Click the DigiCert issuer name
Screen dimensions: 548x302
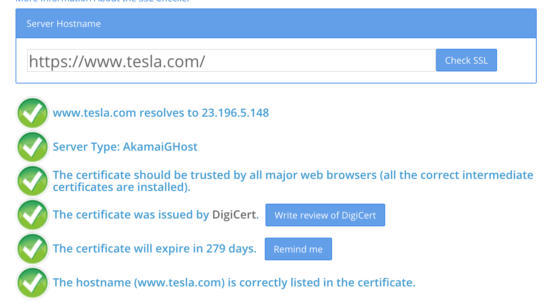click(234, 215)
